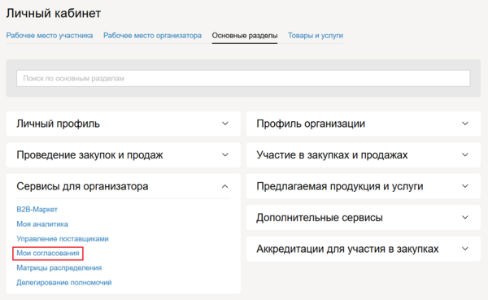Select the Основные разделы tab
The width and height of the screenshot is (488, 300).
tap(245, 36)
